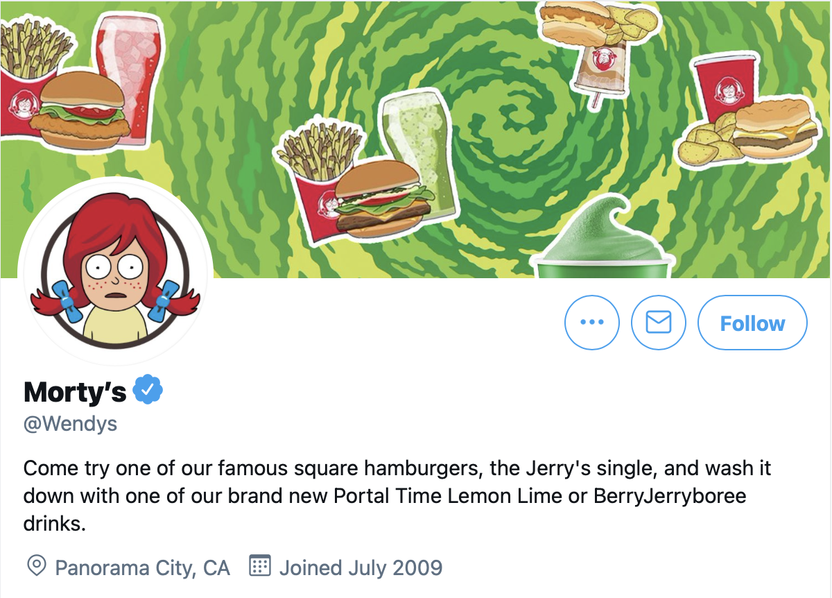This screenshot has height=598, width=832.
Task: Click the calendar icon beside the join date
Action: point(259,567)
